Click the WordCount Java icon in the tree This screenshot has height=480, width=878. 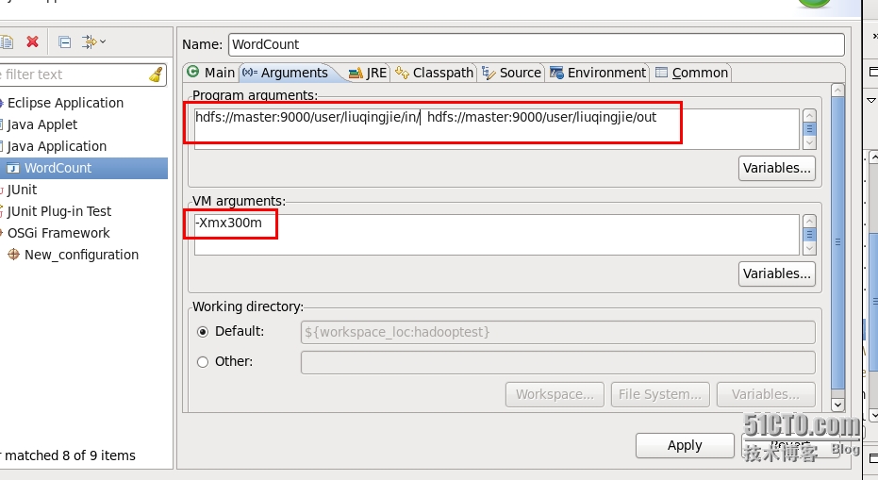(x=13, y=168)
